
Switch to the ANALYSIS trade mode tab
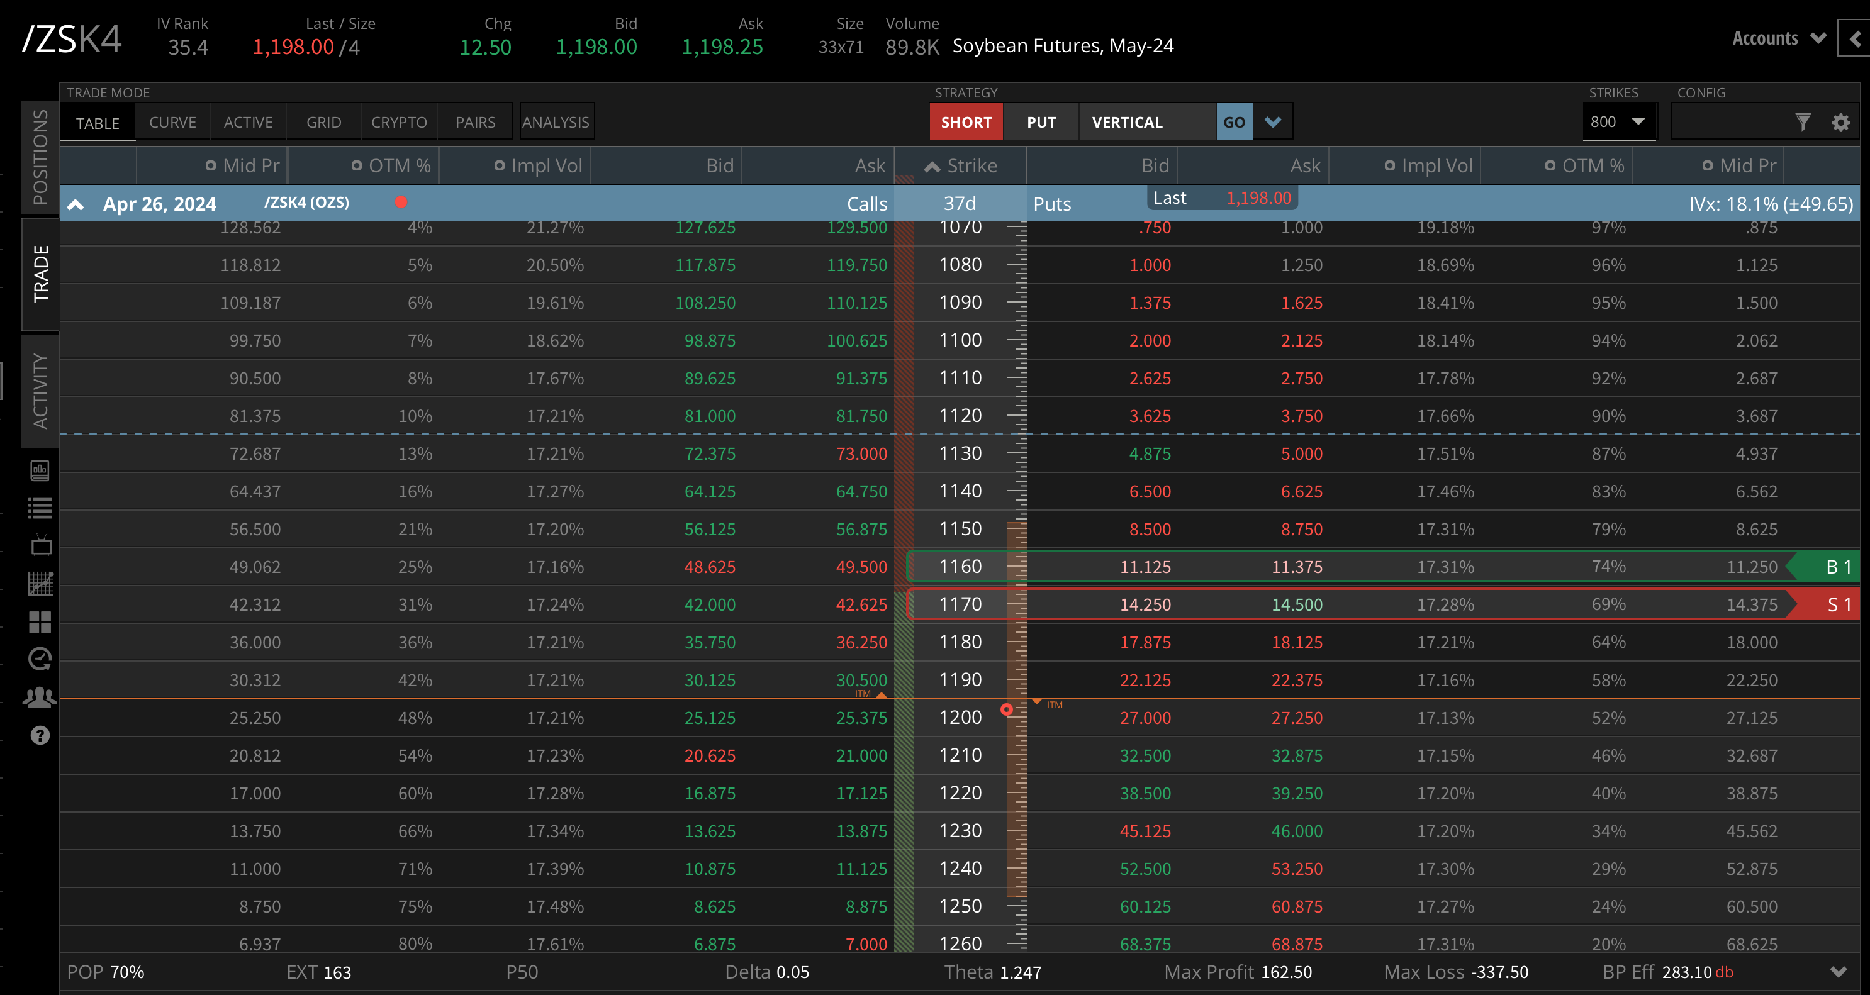pos(556,122)
